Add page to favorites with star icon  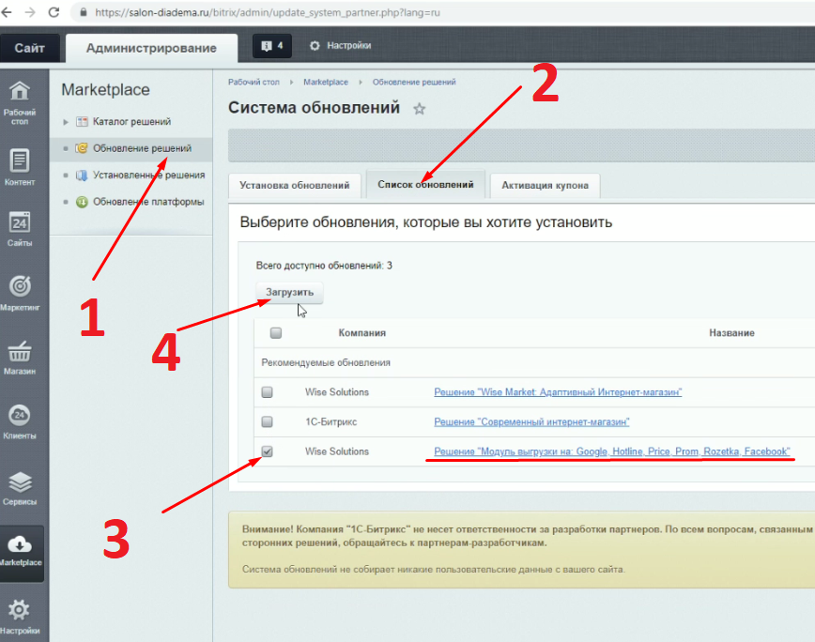tap(419, 109)
